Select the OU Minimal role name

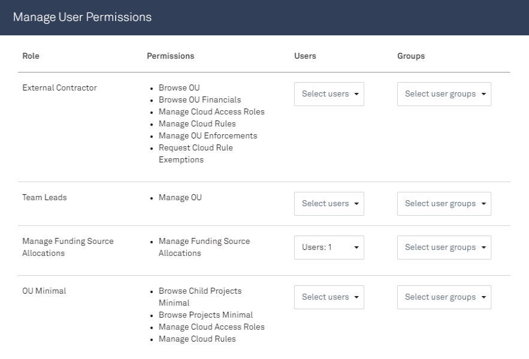click(x=44, y=291)
